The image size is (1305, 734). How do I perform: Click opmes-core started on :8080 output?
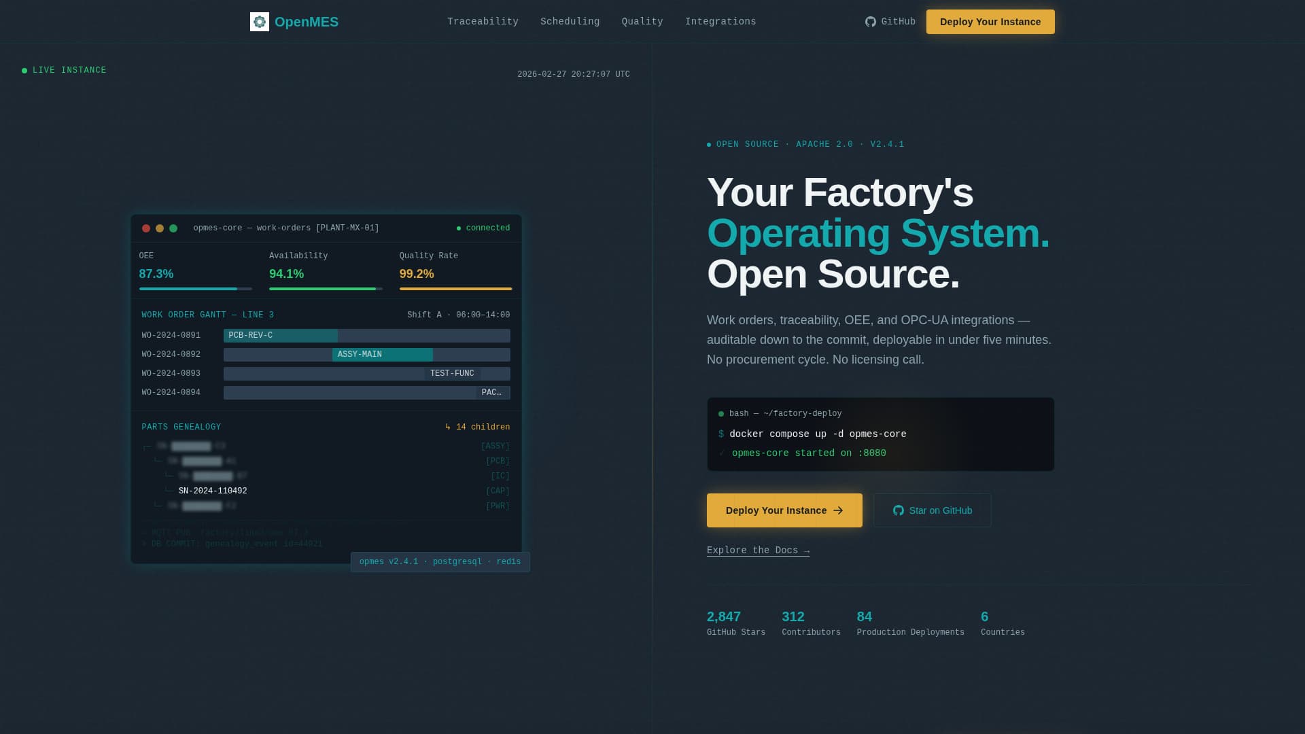click(809, 453)
